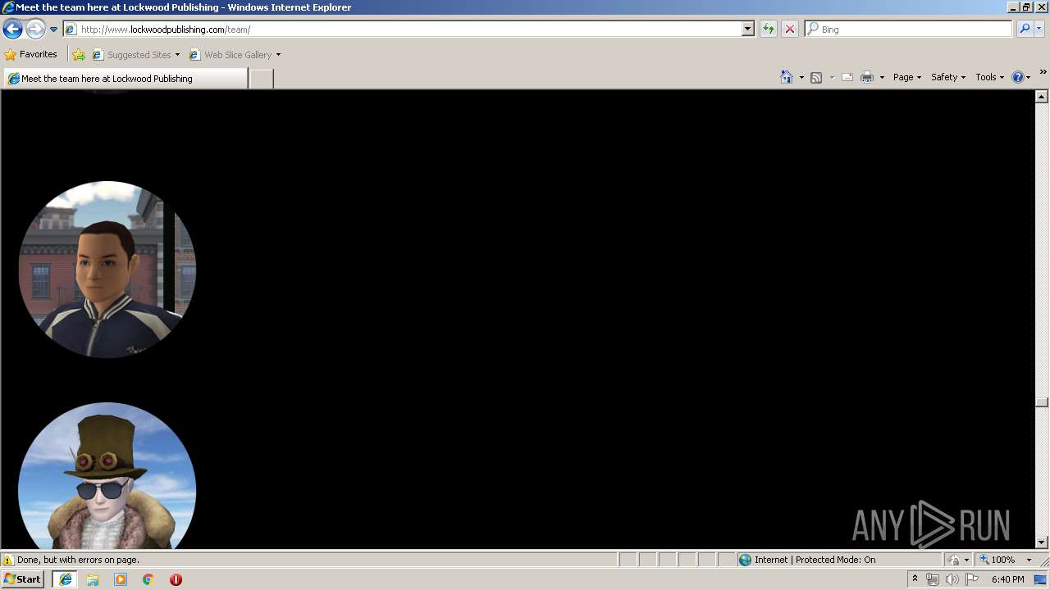Open the Page menu
The image size is (1050, 590).
(x=907, y=77)
